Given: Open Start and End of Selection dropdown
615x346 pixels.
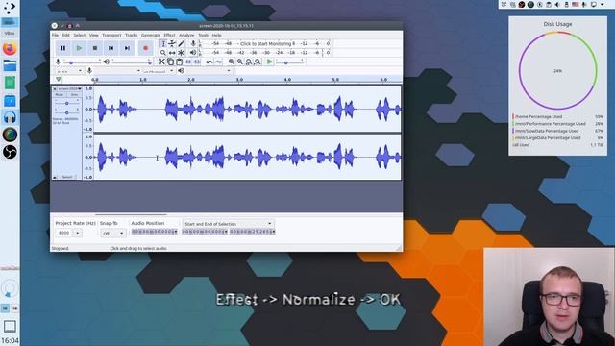Looking at the screenshot, I should [228, 224].
